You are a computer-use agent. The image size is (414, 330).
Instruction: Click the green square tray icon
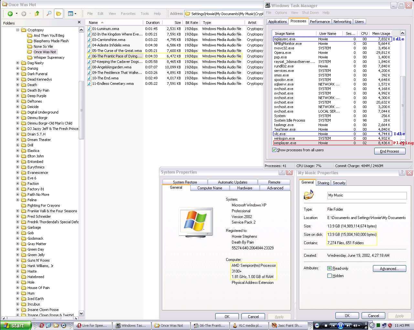coord(378,325)
